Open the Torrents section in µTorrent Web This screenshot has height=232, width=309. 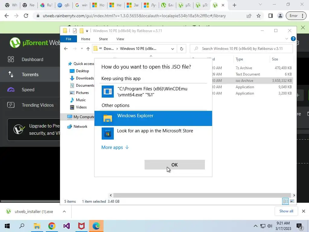(30, 74)
